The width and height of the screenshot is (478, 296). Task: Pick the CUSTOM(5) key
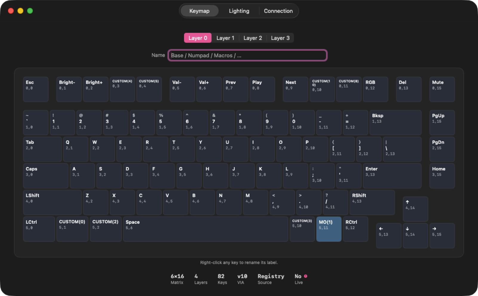pos(149,89)
